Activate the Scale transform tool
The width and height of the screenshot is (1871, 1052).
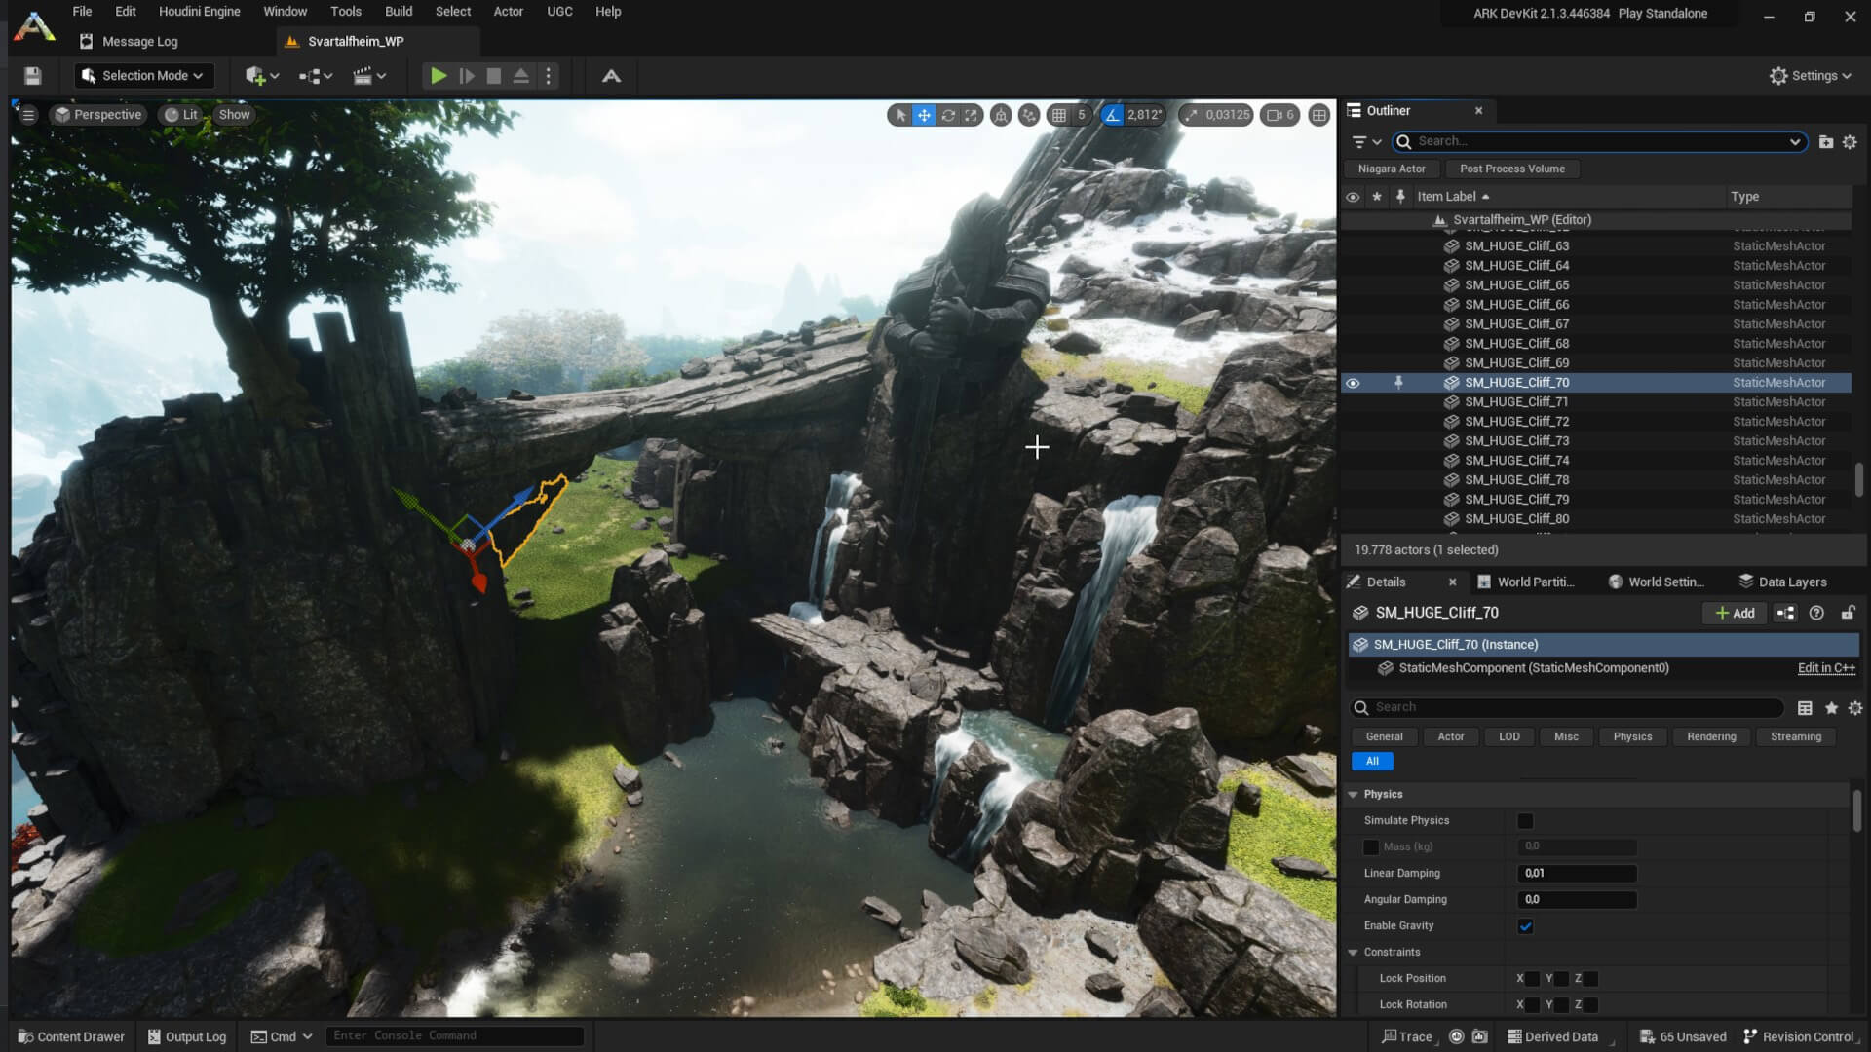click(972, 115)
